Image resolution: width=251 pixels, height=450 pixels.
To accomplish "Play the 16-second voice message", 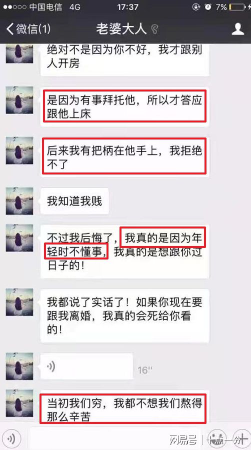I will click(x=86, y=366).
